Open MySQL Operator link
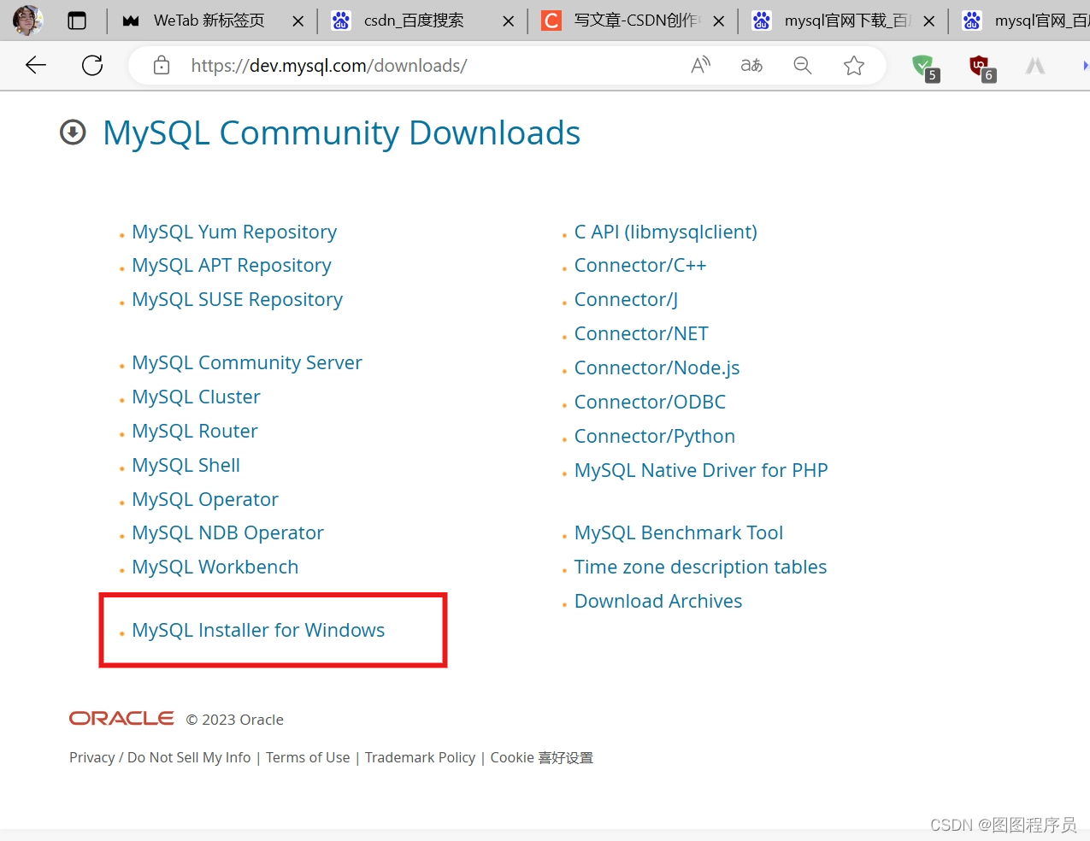 [205, 500]
